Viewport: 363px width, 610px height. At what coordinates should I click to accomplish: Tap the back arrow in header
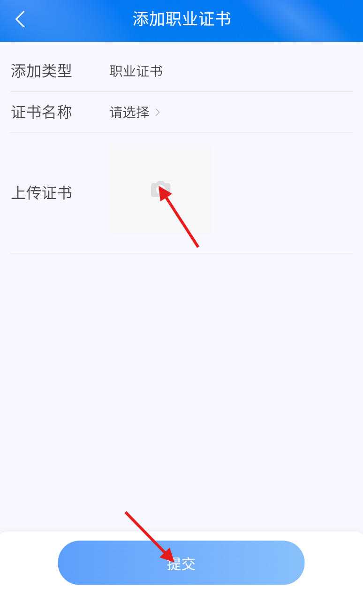pos(20,19)
